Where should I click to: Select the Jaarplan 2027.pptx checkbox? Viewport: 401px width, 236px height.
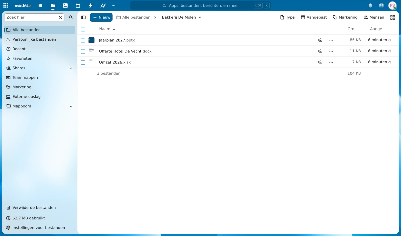pyautogui.click(x=83, y=40)
